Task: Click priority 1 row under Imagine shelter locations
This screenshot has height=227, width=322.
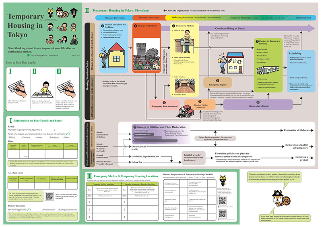Action: pyautogui.click(x=104, y=202)
